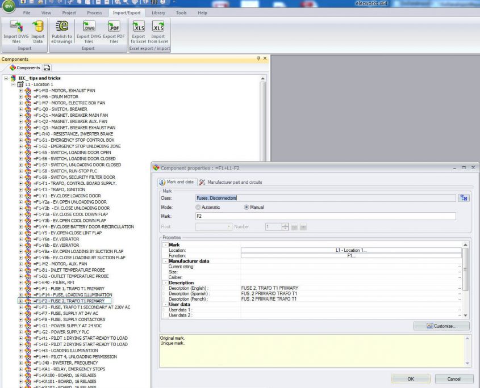Select Manual mode radio button

(247, 207)
